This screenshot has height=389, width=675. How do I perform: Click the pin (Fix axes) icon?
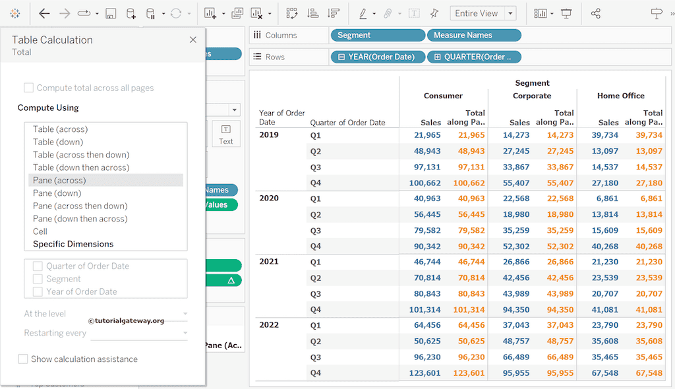(x=434, y=13)
